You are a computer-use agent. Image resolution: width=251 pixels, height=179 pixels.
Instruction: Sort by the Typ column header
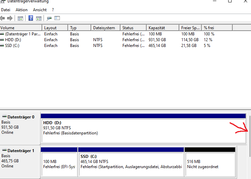(x=79, y=28)
